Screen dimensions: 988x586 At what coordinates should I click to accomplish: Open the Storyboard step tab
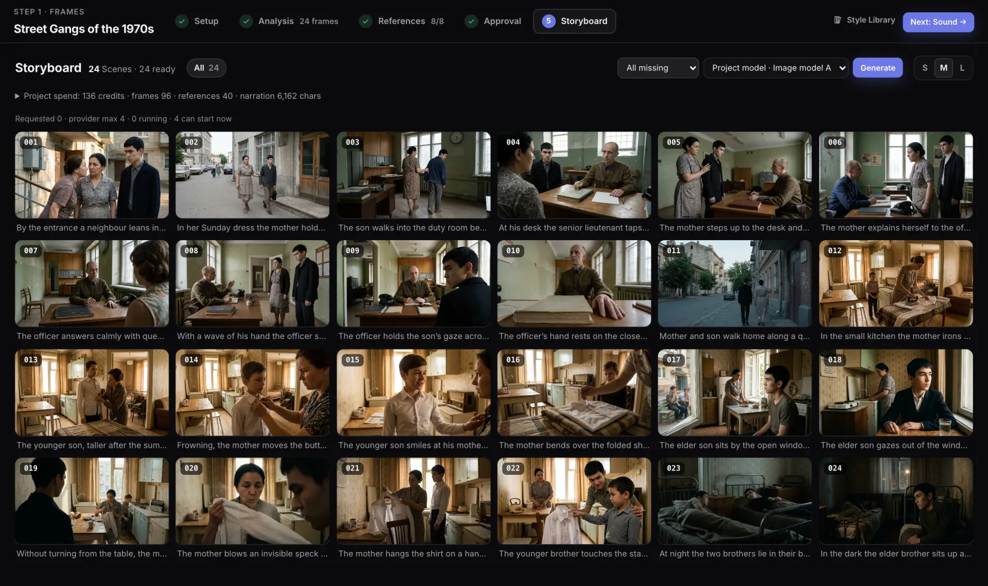point(574,21)
